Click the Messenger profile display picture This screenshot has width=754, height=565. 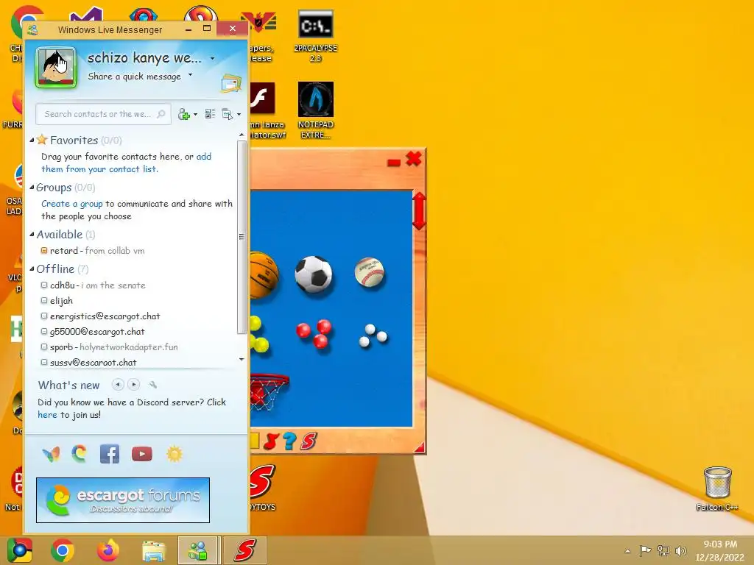click(56, 67)
